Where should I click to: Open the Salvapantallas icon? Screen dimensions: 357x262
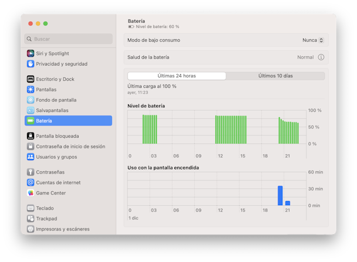[x=31, y=110]
